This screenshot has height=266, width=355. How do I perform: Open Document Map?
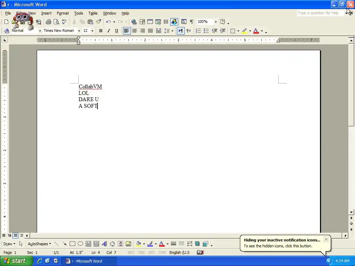tap(184, 22)
